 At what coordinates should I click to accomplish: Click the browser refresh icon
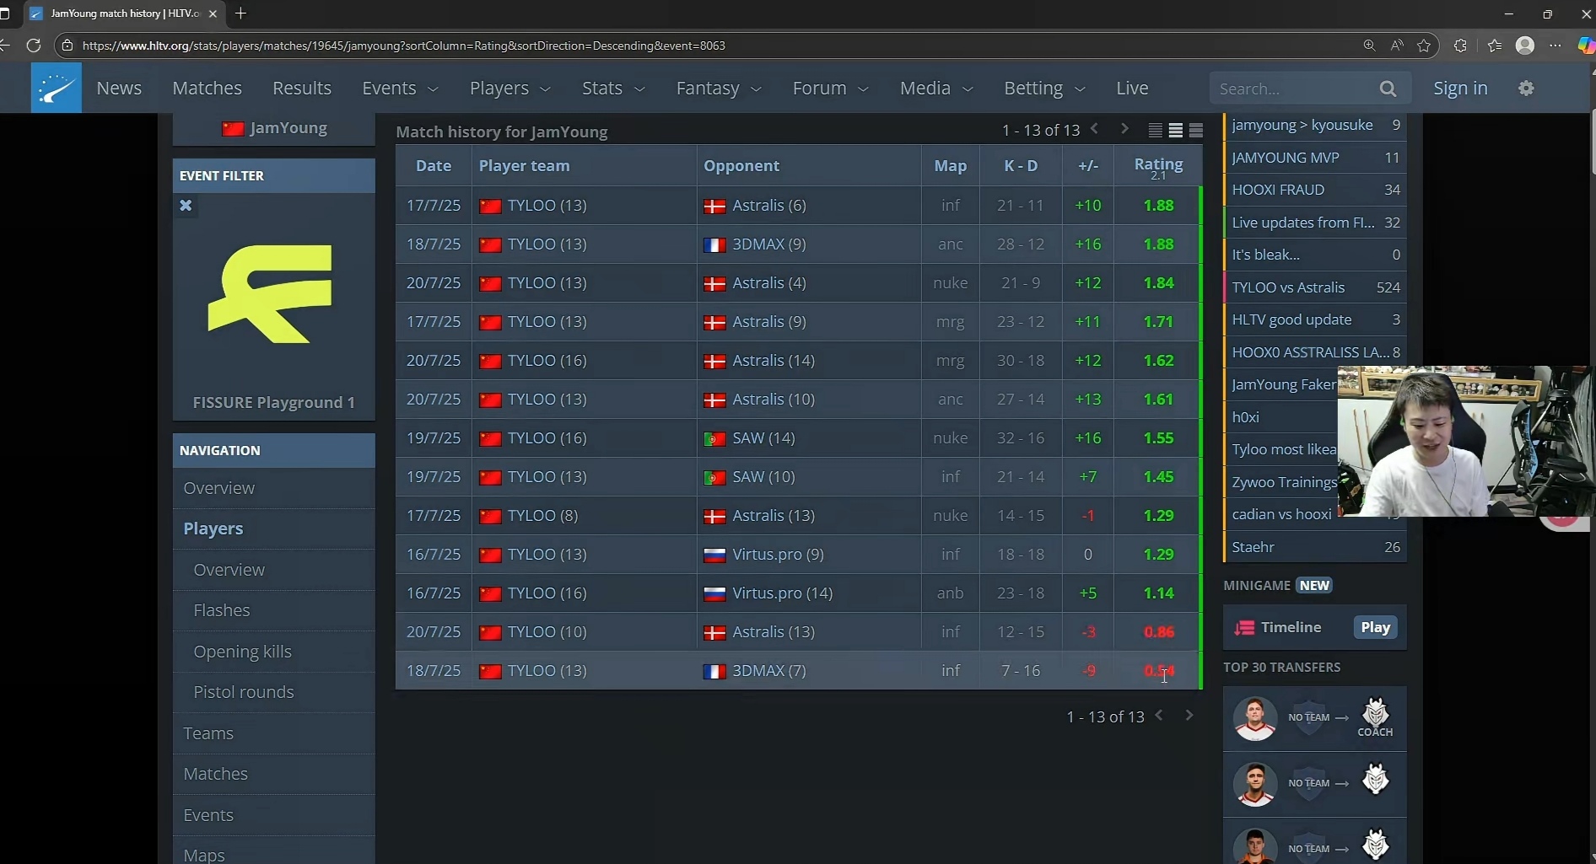point(34,46)
